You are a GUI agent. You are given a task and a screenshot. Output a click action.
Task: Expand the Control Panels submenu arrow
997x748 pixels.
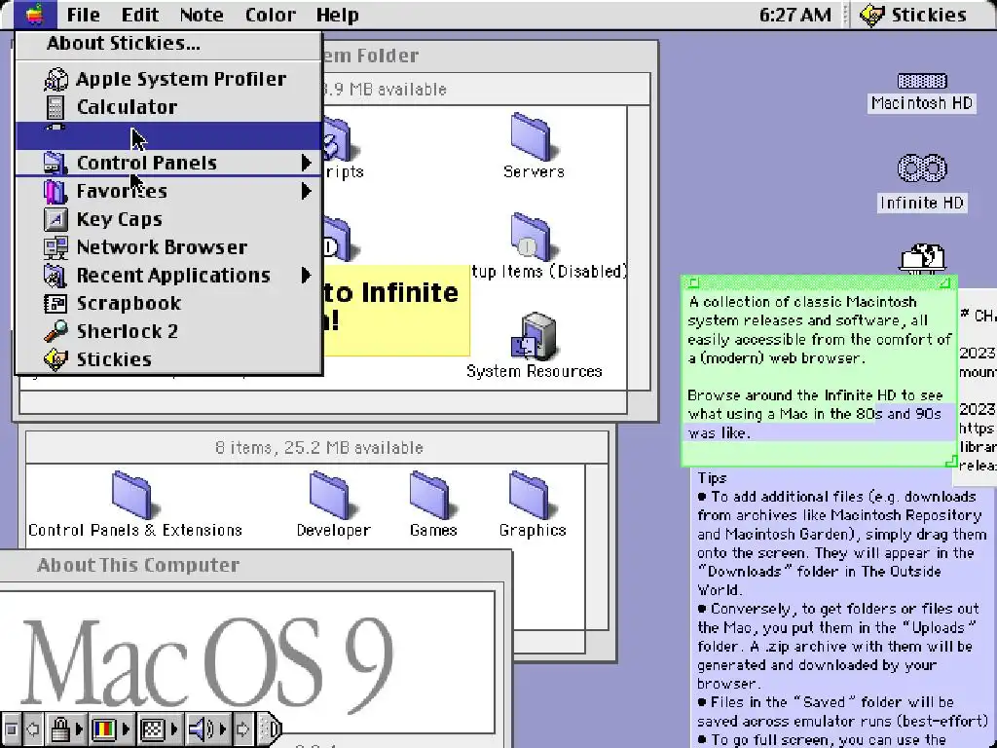[307, 163]
